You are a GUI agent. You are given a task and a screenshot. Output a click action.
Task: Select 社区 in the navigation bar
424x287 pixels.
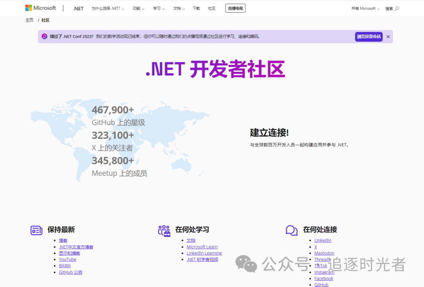pyautogui.click(x=212, y=9)
